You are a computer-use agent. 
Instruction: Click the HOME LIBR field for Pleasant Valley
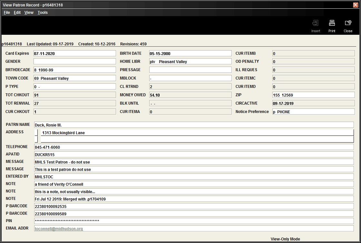coord(190,61)
